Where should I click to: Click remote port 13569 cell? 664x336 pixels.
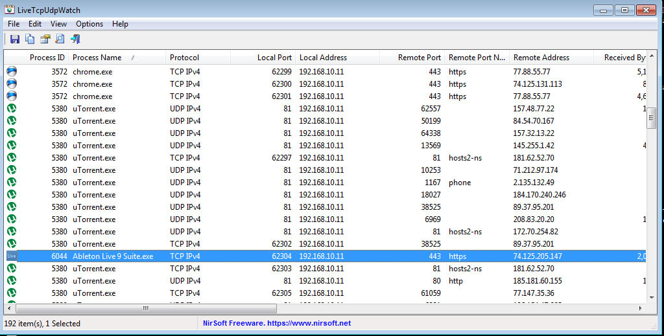431,146
